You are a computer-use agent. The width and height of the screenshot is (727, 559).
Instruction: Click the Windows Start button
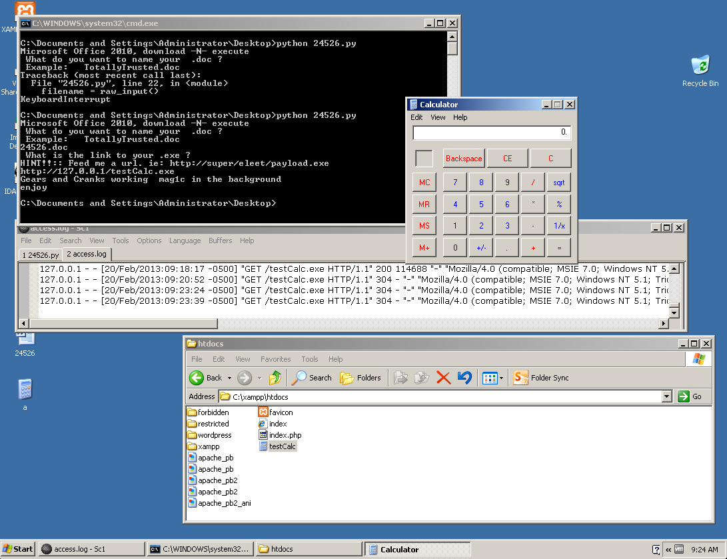click(18, 549)
